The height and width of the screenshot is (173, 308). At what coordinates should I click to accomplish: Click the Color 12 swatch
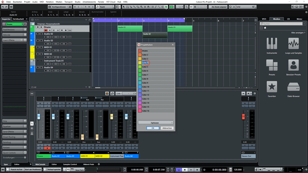tap(140, 95)
